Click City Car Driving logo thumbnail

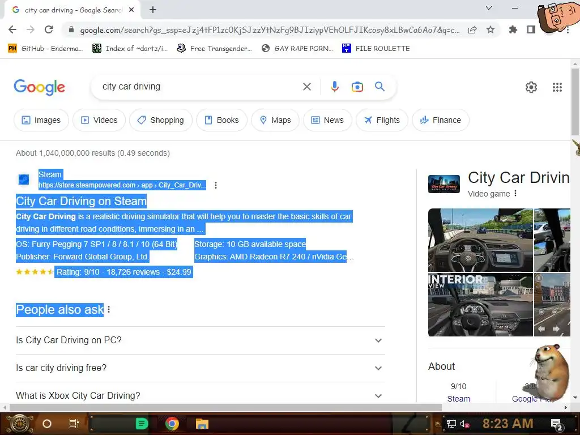tap(444, 184)
